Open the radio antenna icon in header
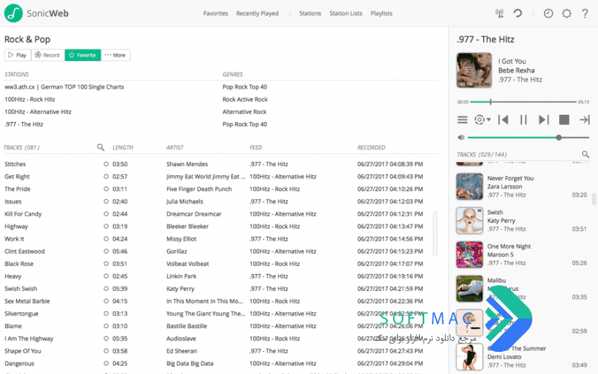 (x=499, y=13)
